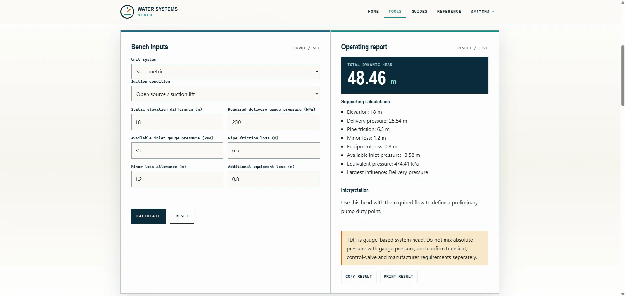625x296 pixels.
Task: Click the scrollbar down arrow
Action: pyautogui.click(x=623, y=294)
